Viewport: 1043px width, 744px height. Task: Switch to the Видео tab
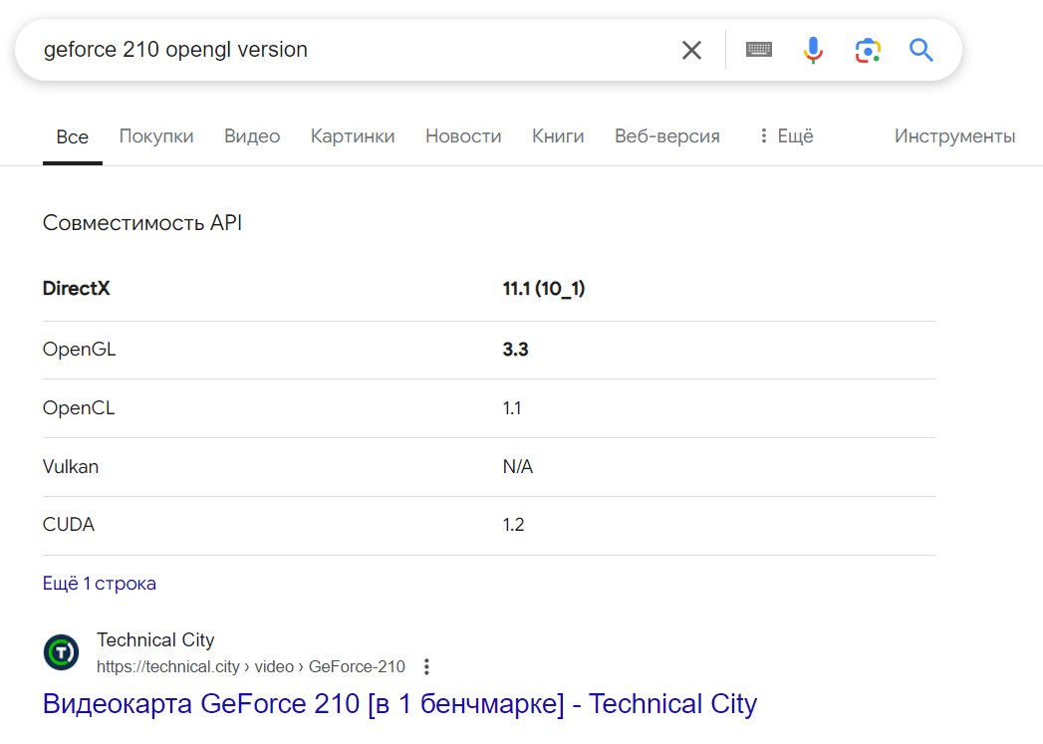[x=252, y=136]
